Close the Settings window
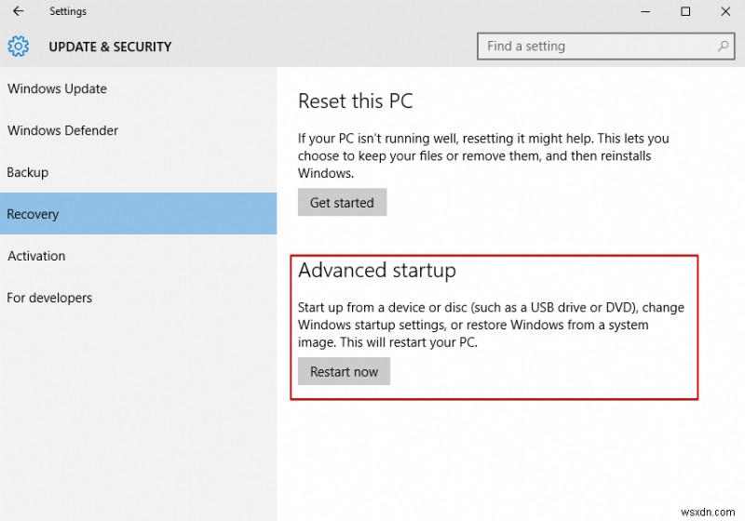The height and width of the screenshot is (521, 745). click(725, 11)
